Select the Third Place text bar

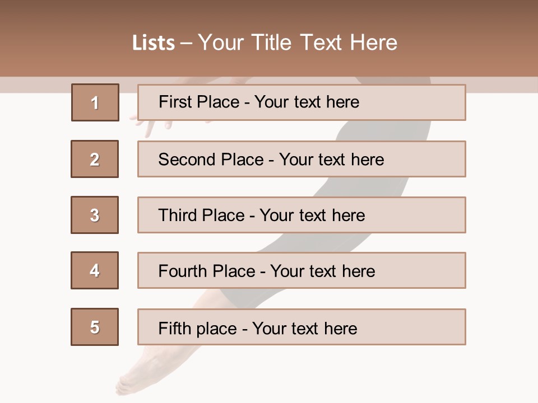[302, 215]
